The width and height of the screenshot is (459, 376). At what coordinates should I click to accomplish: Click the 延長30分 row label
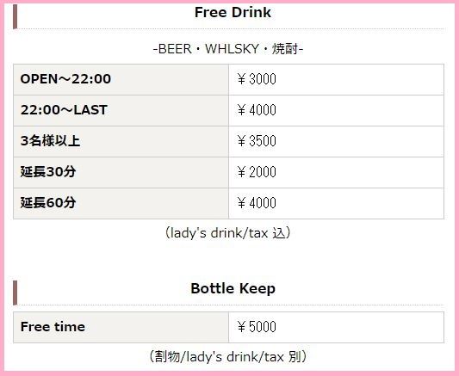[48, 172]
